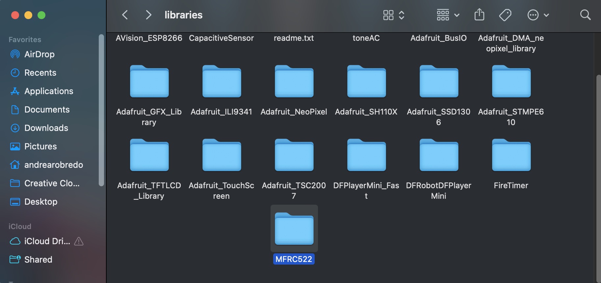
Task: Select the Adafruit_SH110X folder icon
Action: (366, 81)
